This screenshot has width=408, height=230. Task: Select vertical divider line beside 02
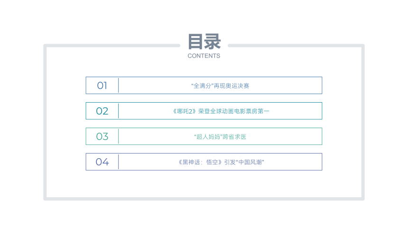pos(119,111)
